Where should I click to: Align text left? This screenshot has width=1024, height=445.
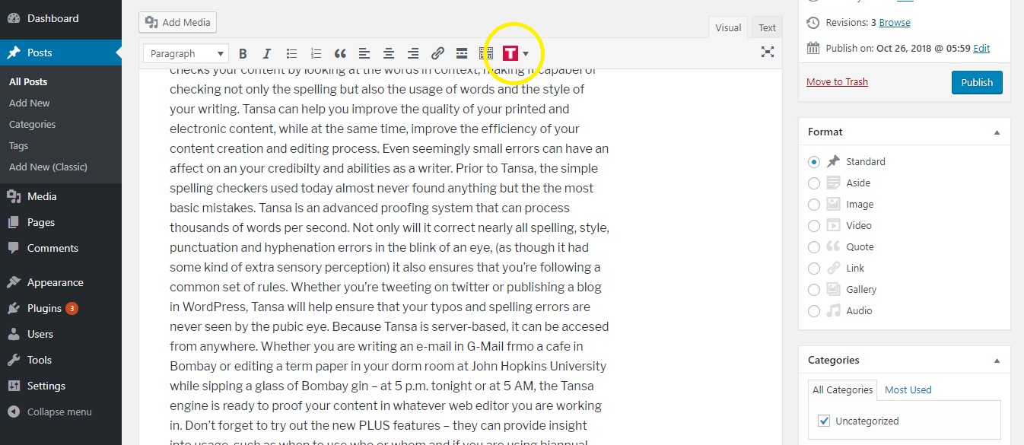[364, 53]
